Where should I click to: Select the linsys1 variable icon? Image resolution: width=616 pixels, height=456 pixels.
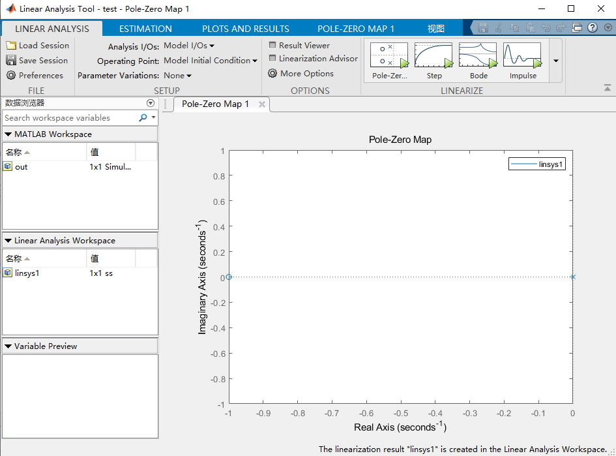tap(8, 273)
